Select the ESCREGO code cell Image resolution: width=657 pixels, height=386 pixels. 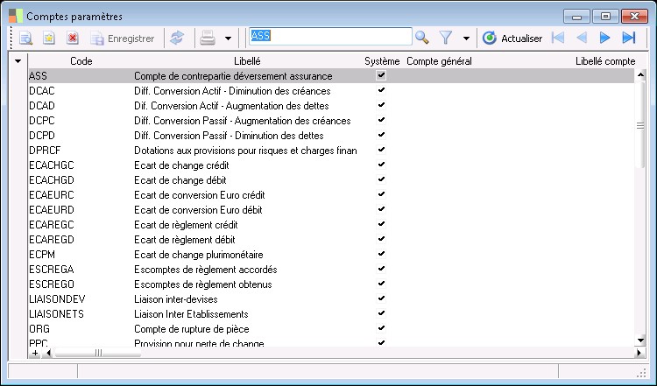81,284
